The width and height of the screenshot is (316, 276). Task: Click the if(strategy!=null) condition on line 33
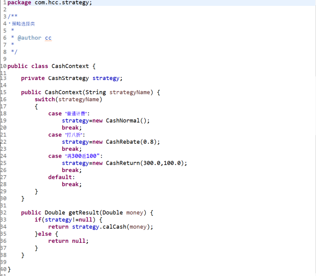coord(65,220)
